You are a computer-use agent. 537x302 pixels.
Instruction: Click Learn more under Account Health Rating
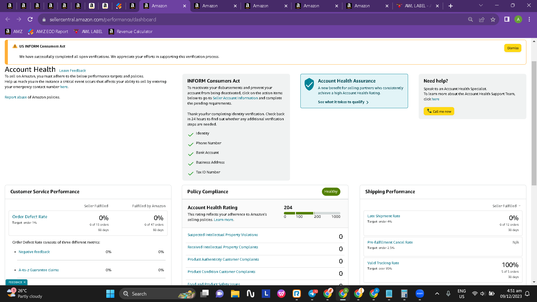(x=224, y=220)
